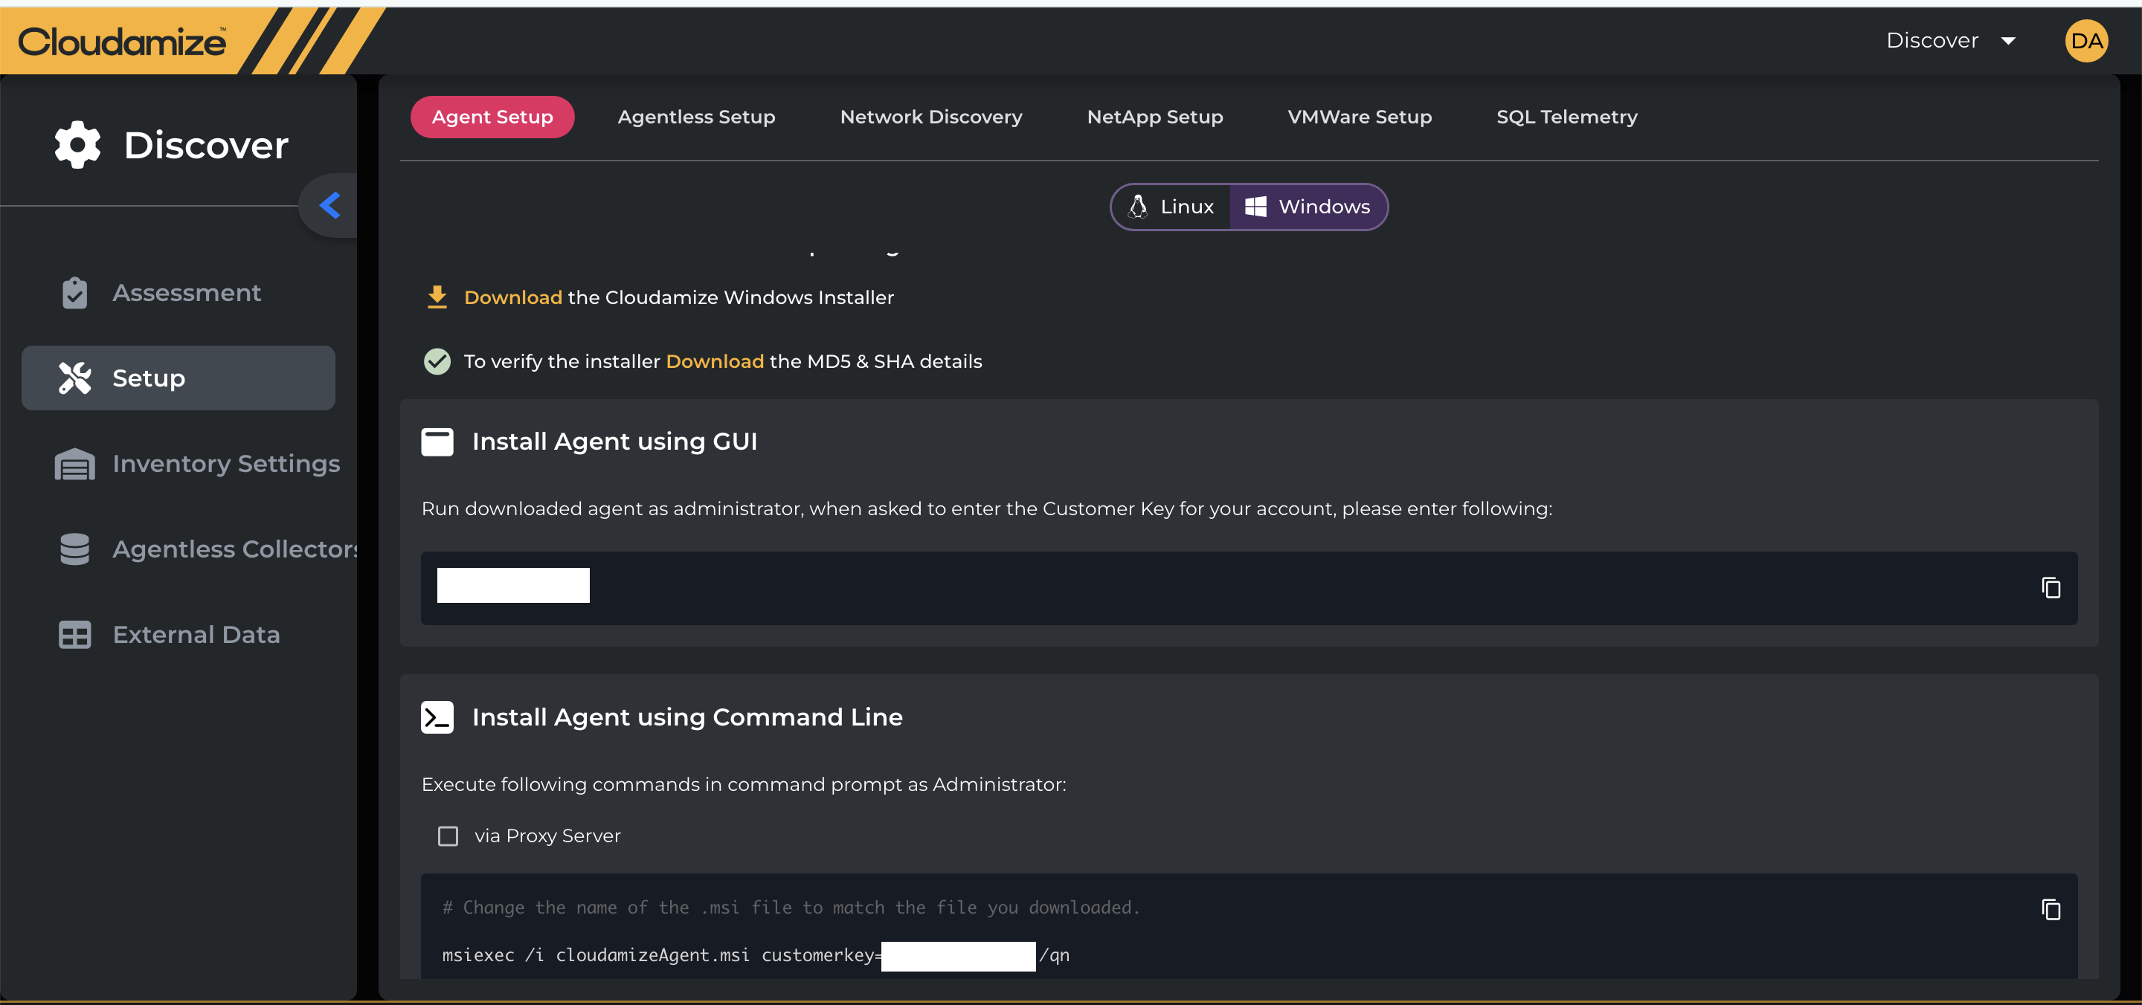
Task: Click the Windows logo icon
Action: click(1255, 207)
